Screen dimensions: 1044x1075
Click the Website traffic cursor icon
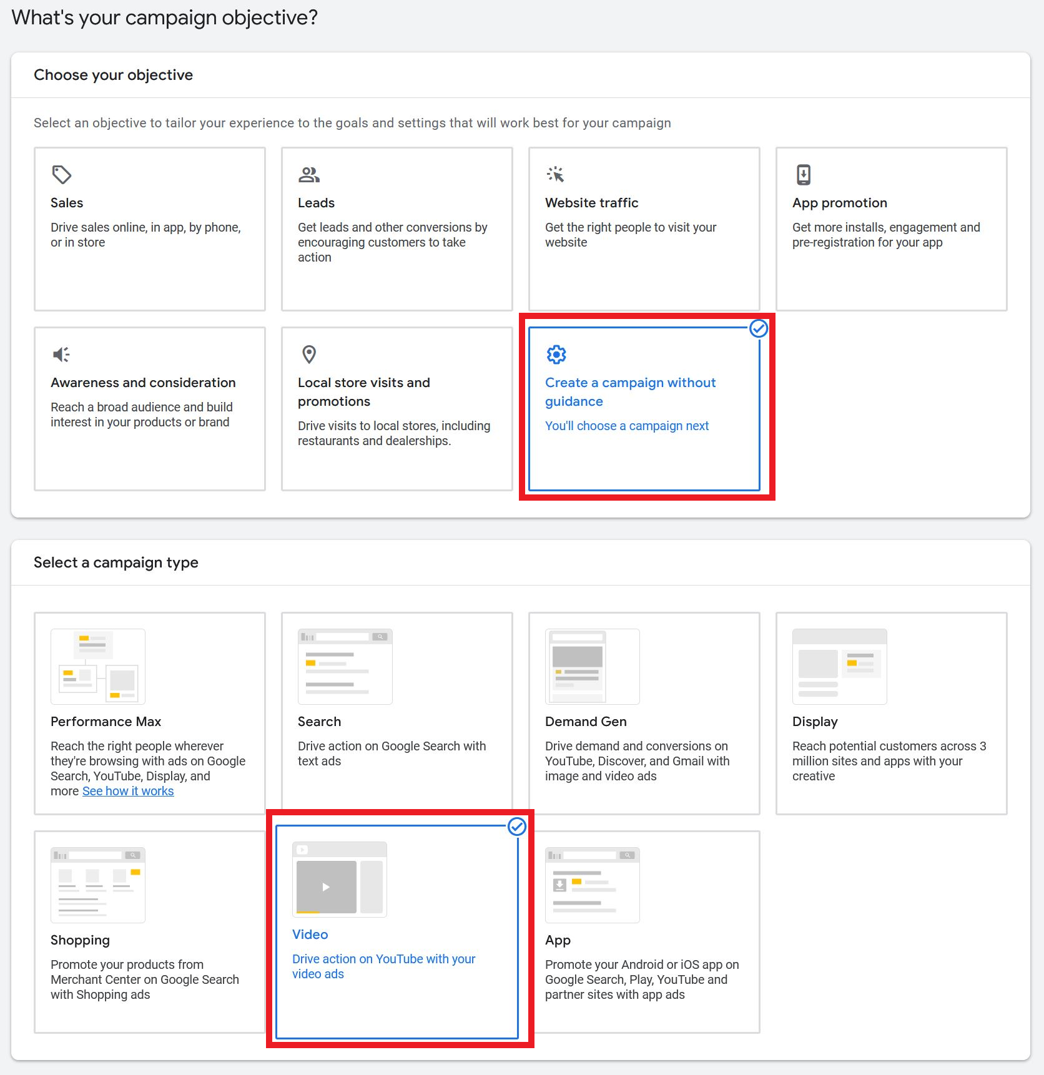[555, 175]
